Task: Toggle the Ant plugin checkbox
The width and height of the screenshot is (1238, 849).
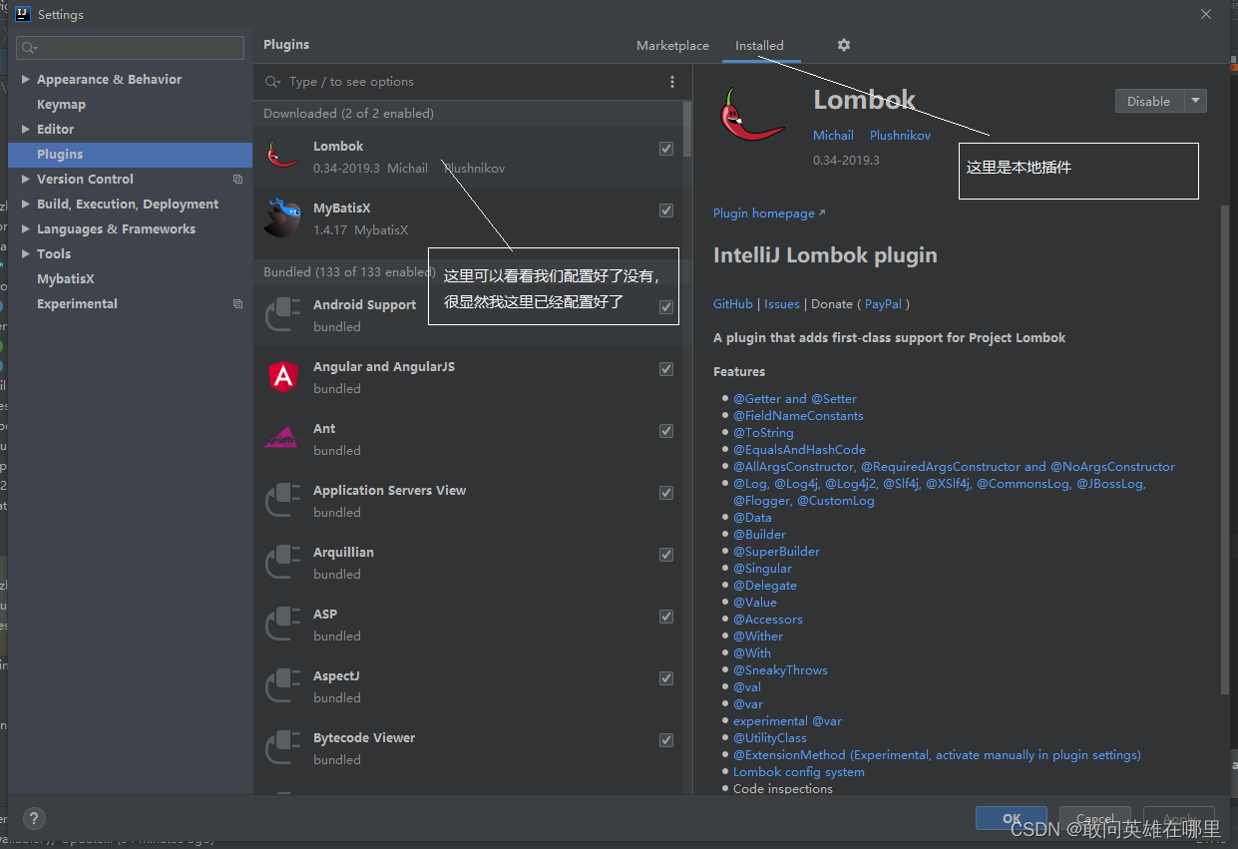Action: click(666, 431)
